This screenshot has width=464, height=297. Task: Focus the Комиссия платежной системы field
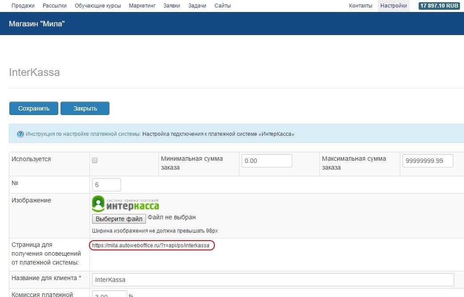[x=109, y=294]
